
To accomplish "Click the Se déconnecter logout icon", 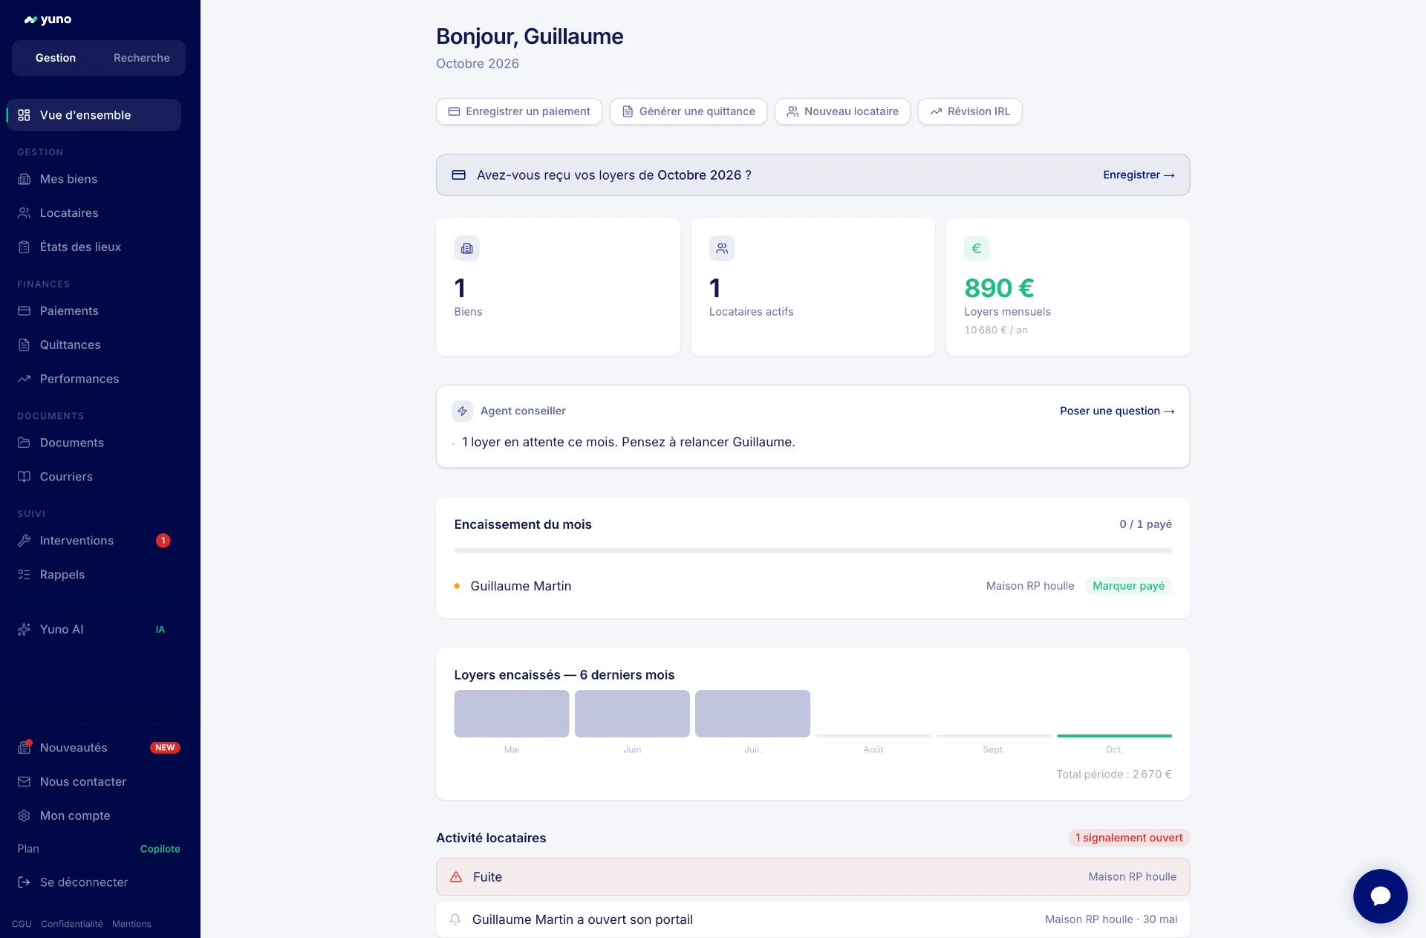I will (x=24, y=882).
